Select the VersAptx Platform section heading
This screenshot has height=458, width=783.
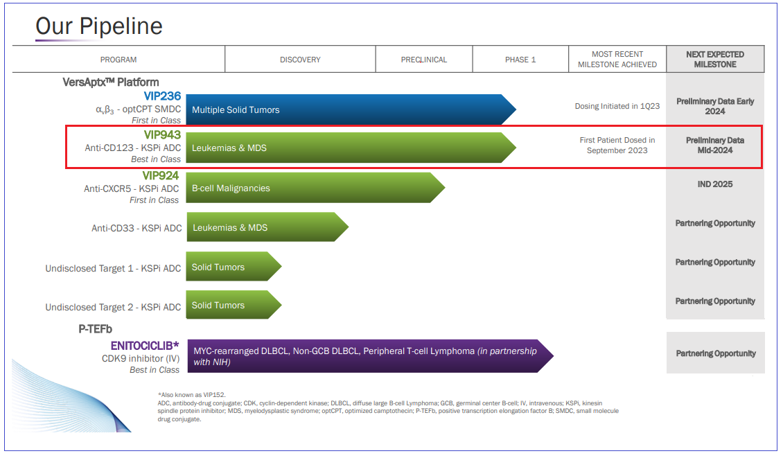point(111,82)
